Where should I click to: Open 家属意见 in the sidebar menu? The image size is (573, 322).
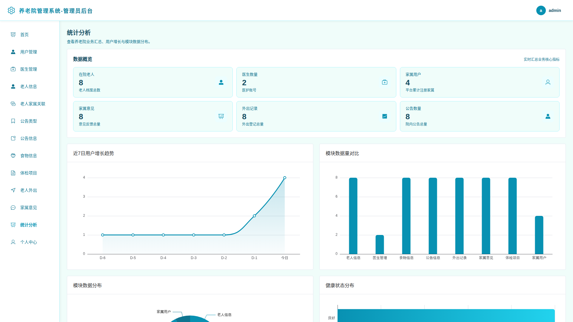tap(30, 208)
